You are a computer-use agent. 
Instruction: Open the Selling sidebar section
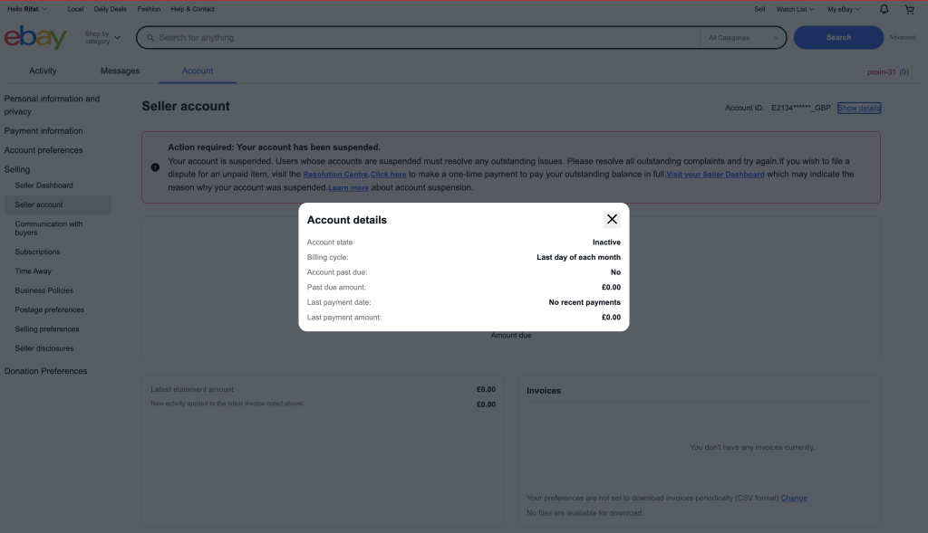pos(16,169)
